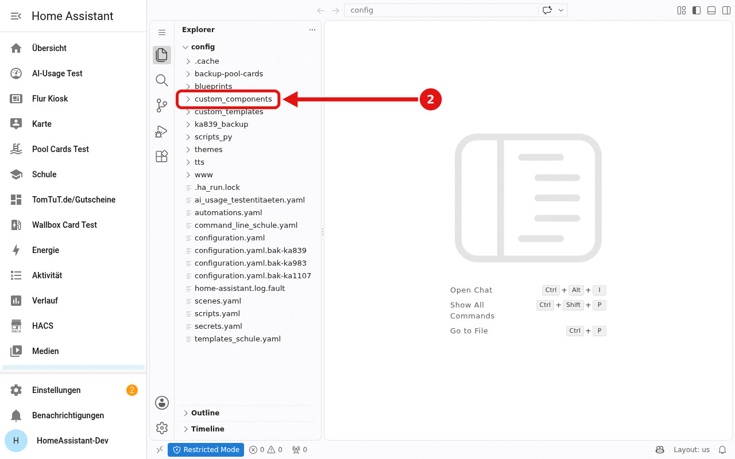The image size is (735, 459).
Task: Toggle the bottom panel icon
Action: pyautogui.click(x=711, y=10)
